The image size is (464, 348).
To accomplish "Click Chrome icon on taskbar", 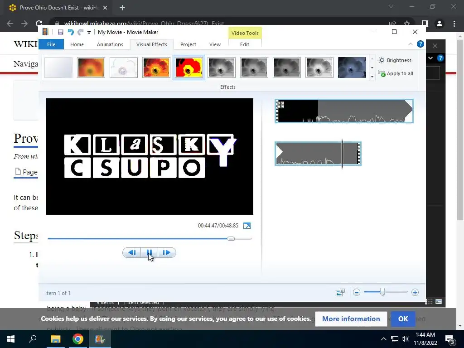I will click(78, 339).
